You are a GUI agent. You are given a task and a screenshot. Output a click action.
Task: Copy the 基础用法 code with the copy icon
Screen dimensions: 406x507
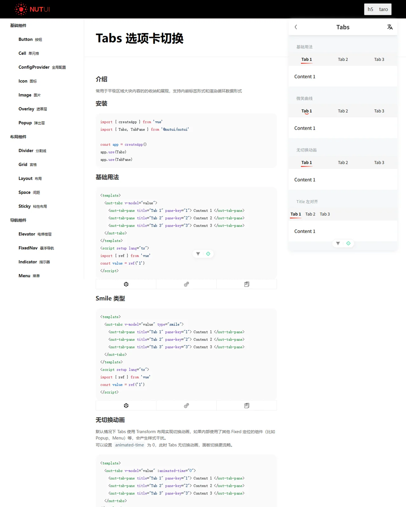point(247,284)
